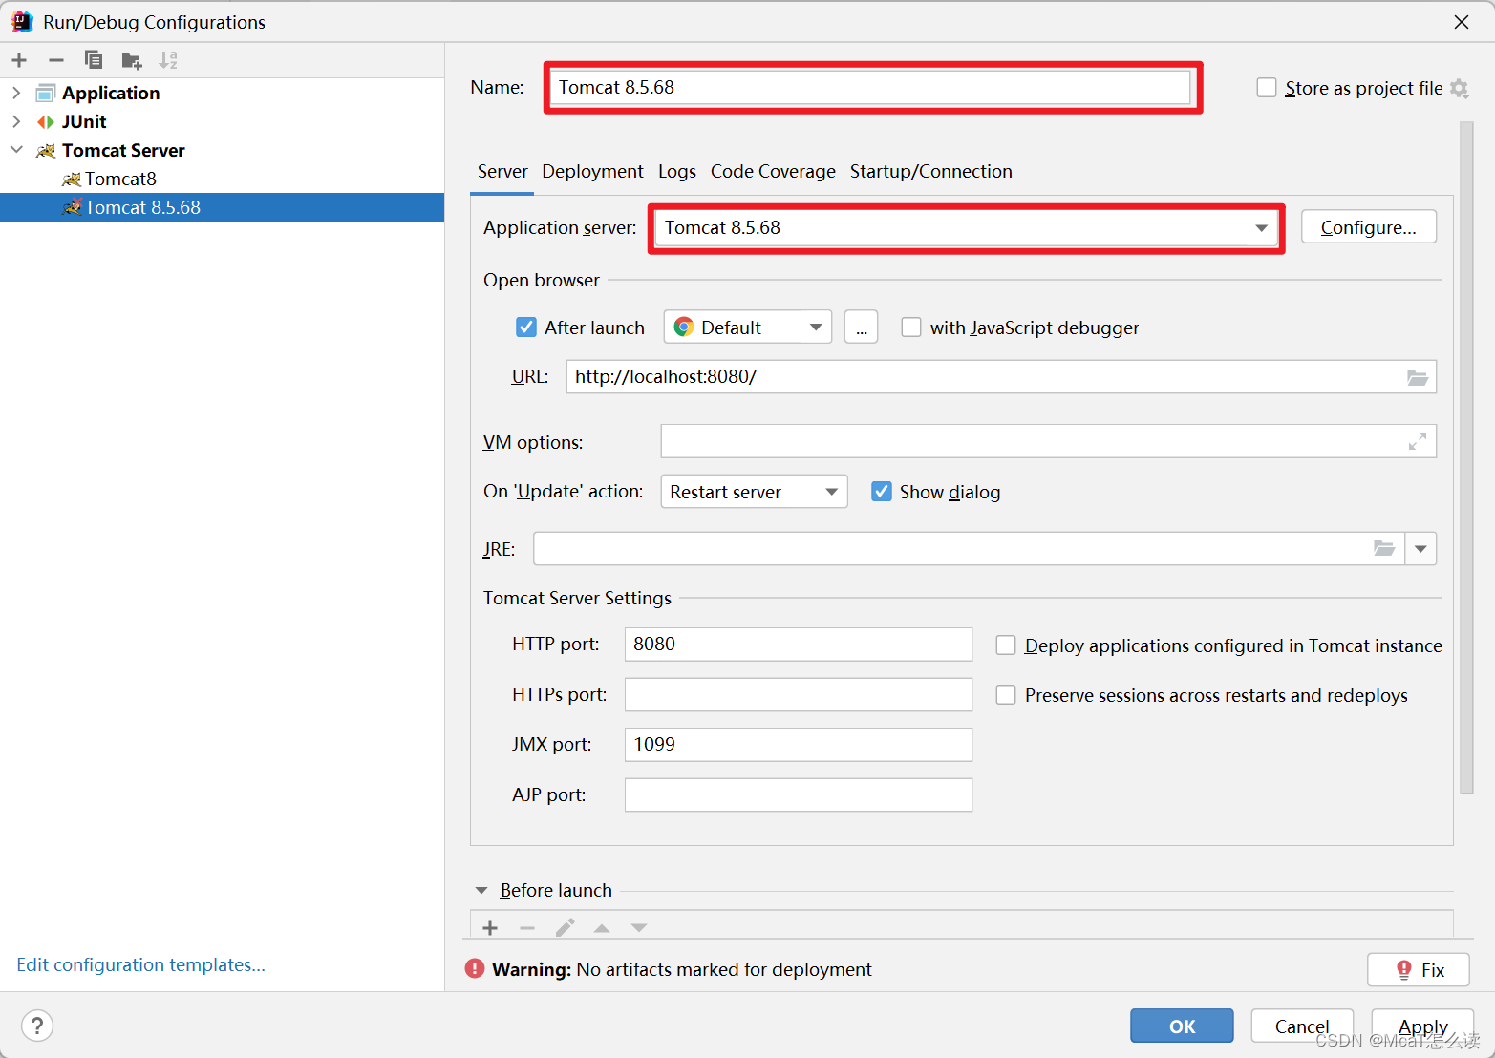
Task: Open the Startup/Connection tab
Action: pyautogui.click(x=931, y=172)
